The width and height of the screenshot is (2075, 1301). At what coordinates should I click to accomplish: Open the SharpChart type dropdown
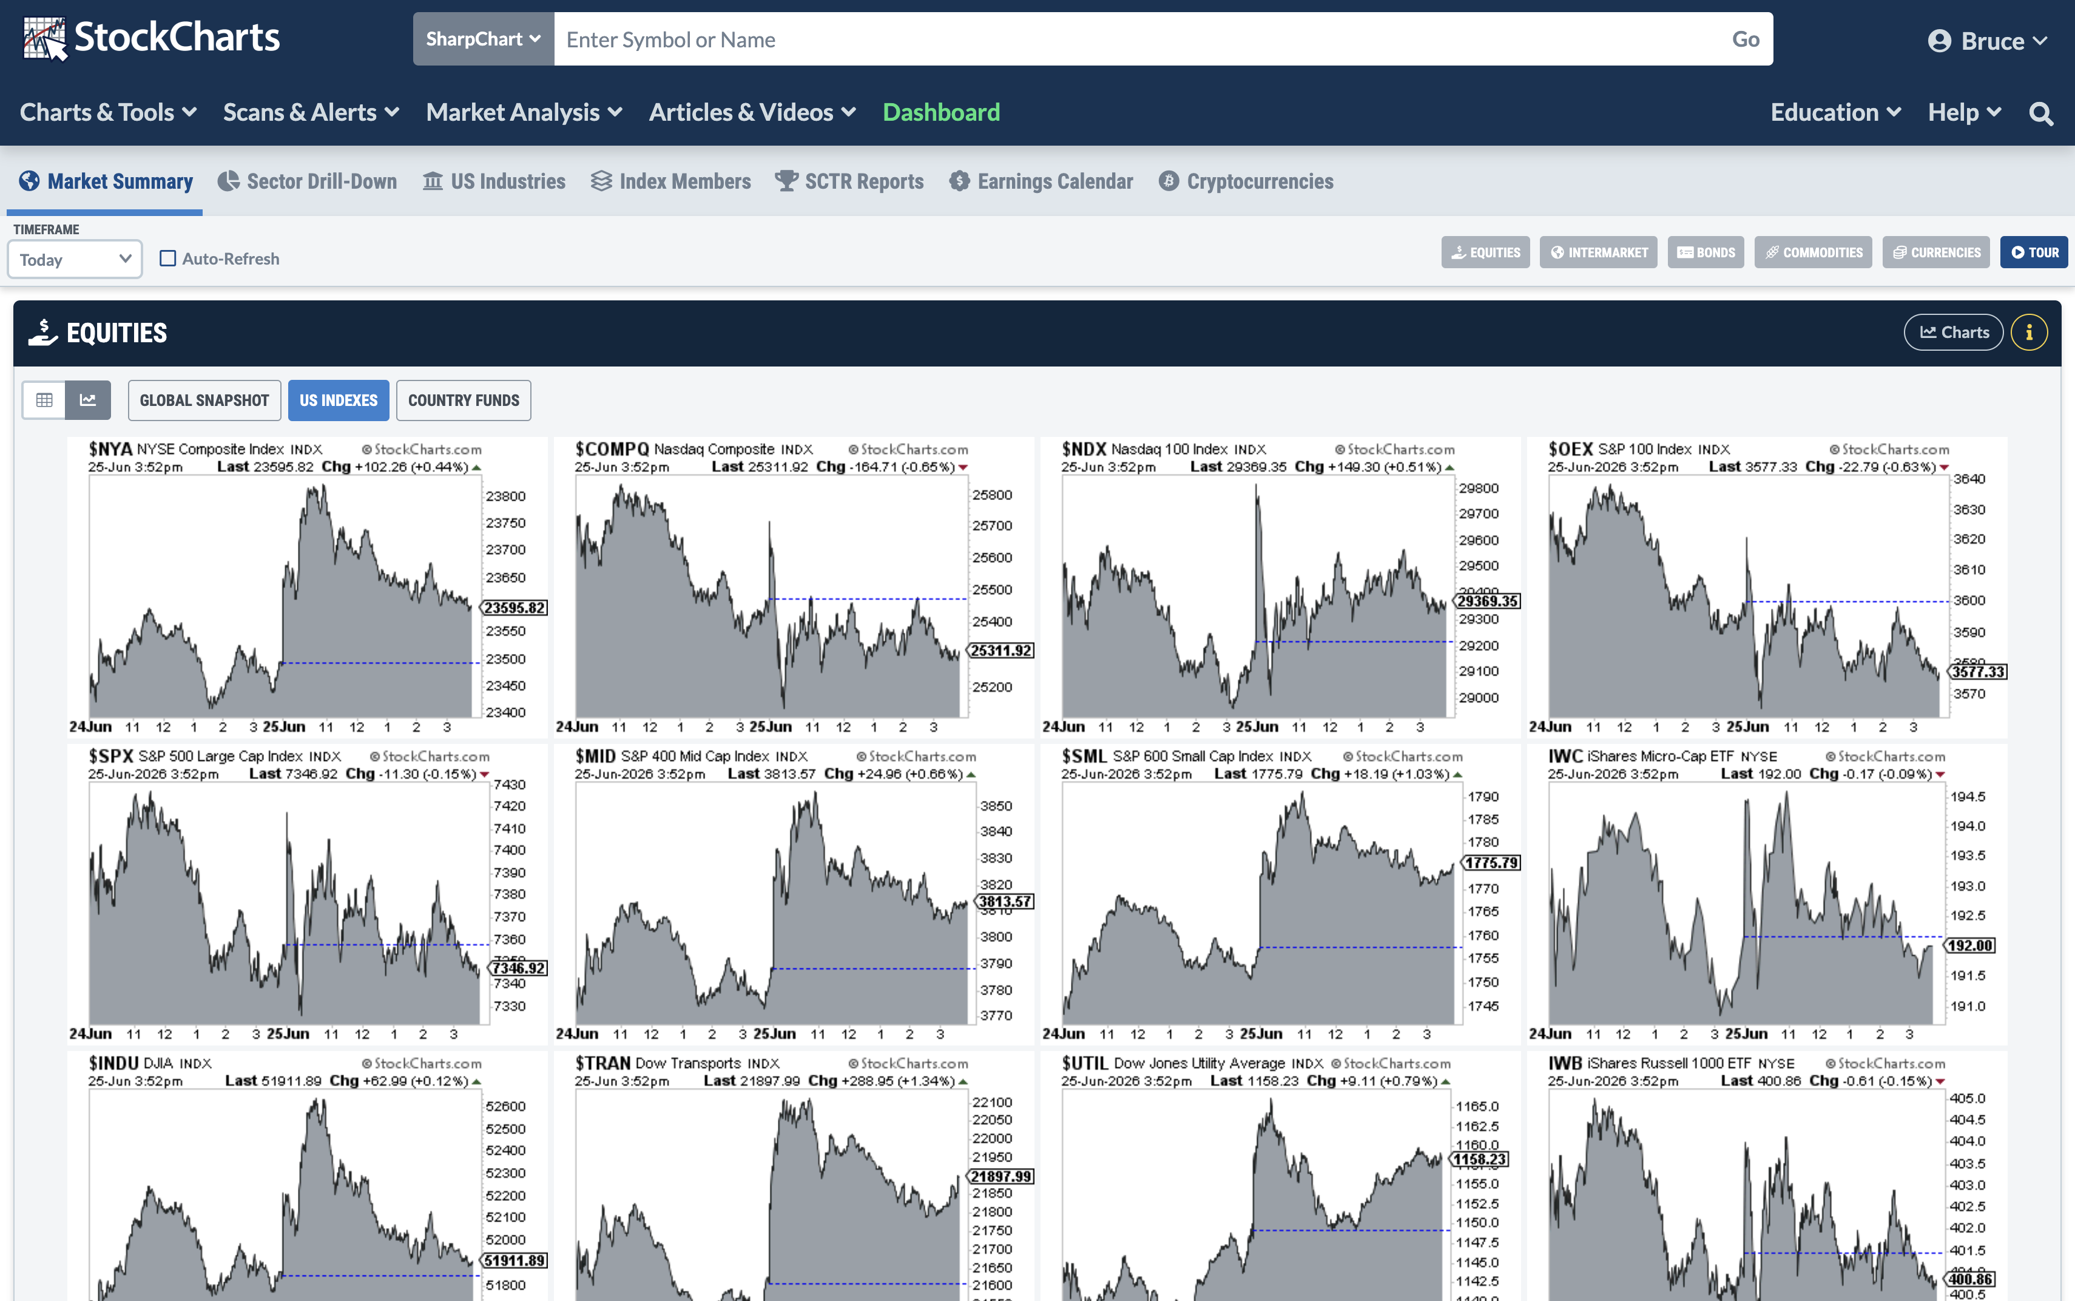[484, 39]
